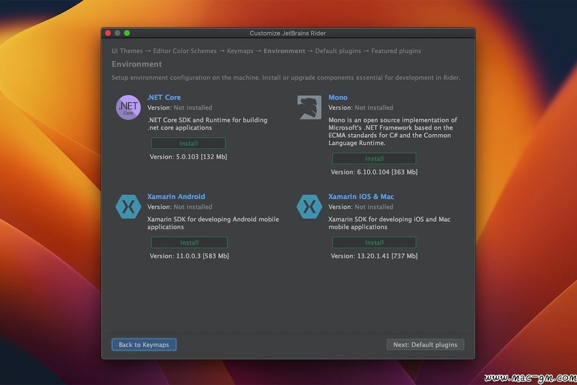Zoom window with green title bar button
The height and width of the screenshot is (385, 577).
127,33
